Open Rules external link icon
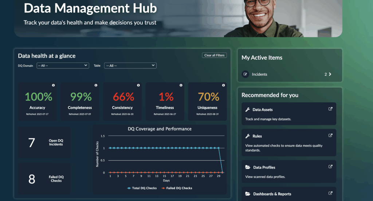The image size is (373, 201). coord(330,135)
